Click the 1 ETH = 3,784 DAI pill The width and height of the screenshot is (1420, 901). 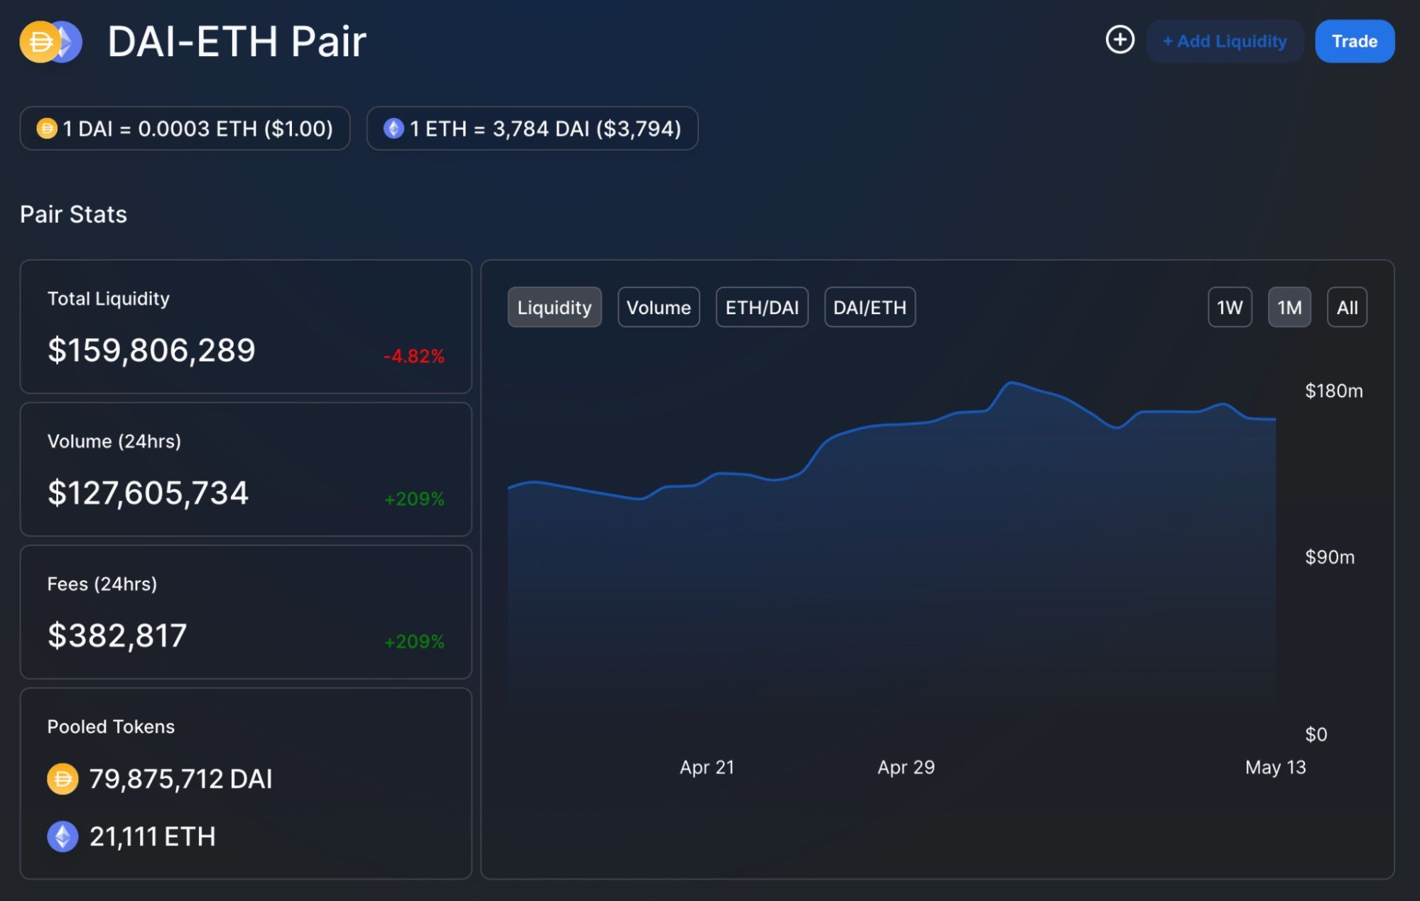[532, 129]
